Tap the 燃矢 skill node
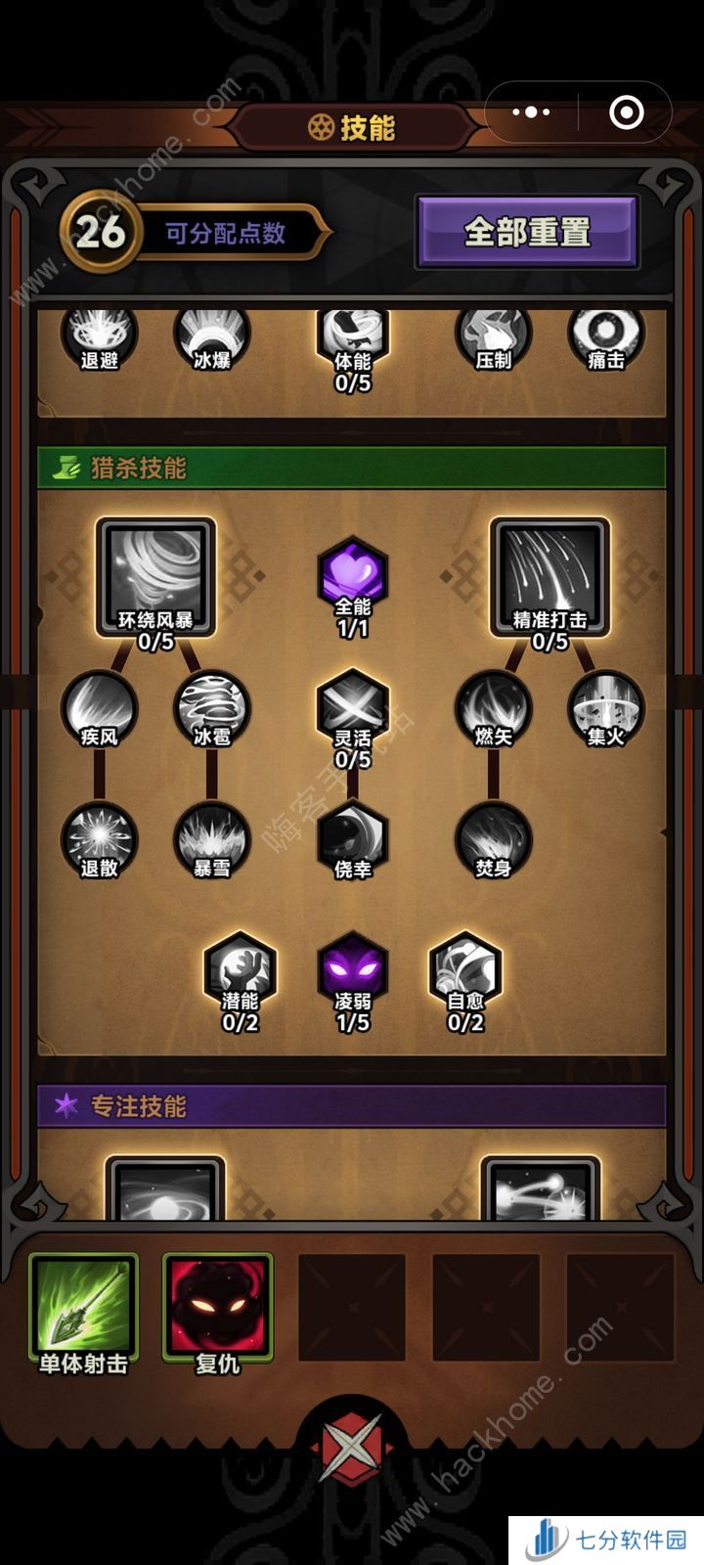This screenshot has width=704, height=1565. point(493,708)
